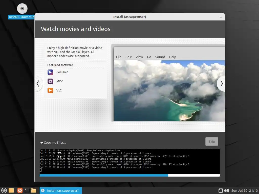The width and height of the screenshot is (259, 194).
Task: Click log line 'Supervising 6 threads'
Action: point(96,167)
